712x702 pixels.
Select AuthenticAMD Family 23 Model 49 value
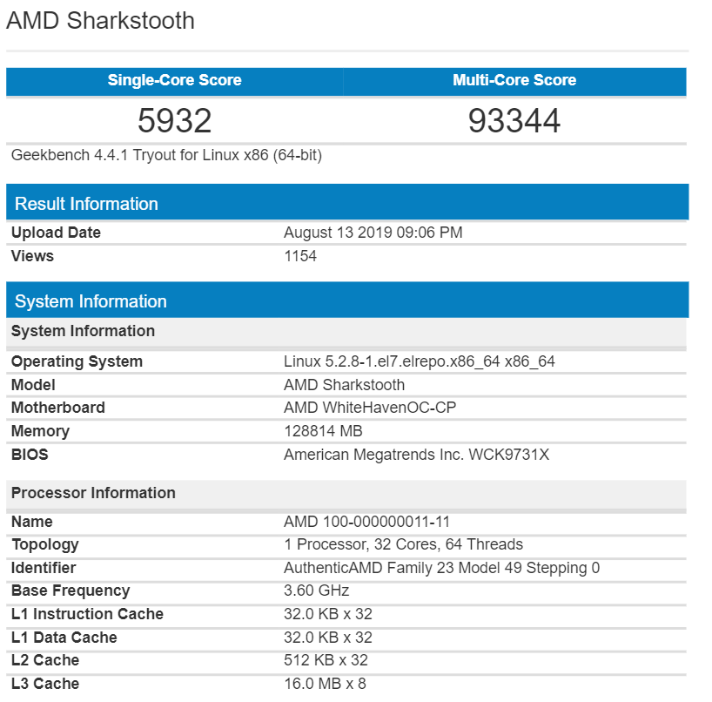pos(442,569)
